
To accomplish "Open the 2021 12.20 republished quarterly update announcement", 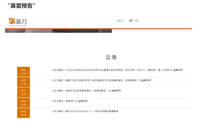I will 101,81.
